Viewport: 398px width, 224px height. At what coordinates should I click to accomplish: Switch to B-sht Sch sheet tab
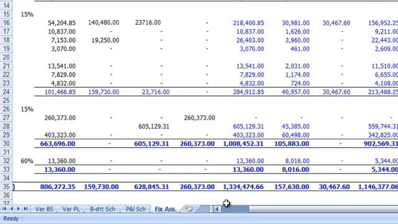103,209
